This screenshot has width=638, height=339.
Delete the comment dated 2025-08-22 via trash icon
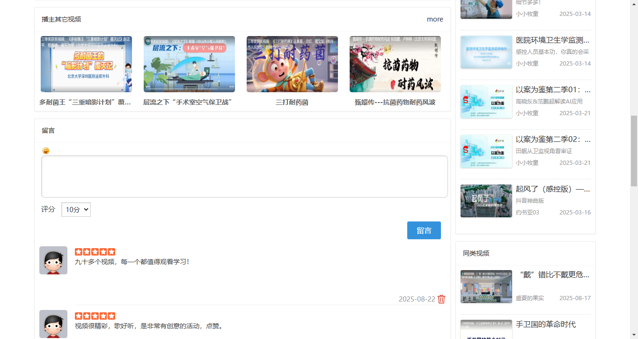click(441, 299)
